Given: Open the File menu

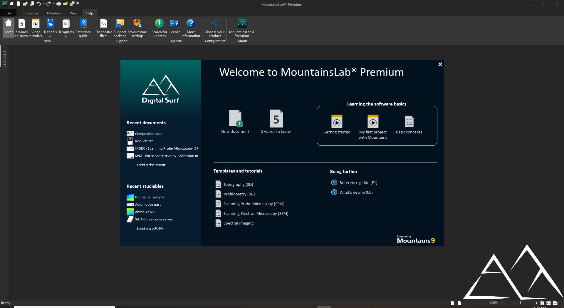Looking at the screenshot, I should pos(8,13).
